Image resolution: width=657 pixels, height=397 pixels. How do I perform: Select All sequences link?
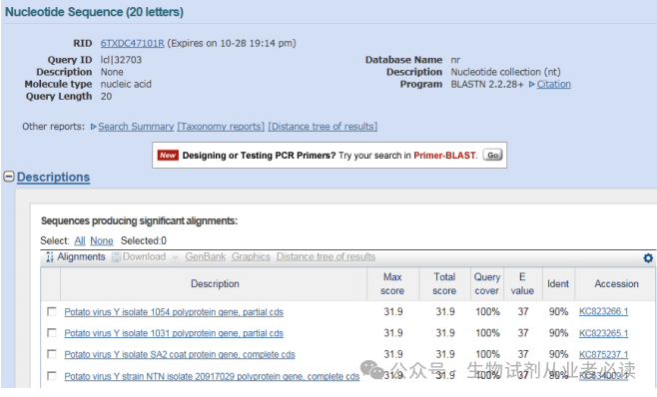pyautogui.click(x=80, y=240)
